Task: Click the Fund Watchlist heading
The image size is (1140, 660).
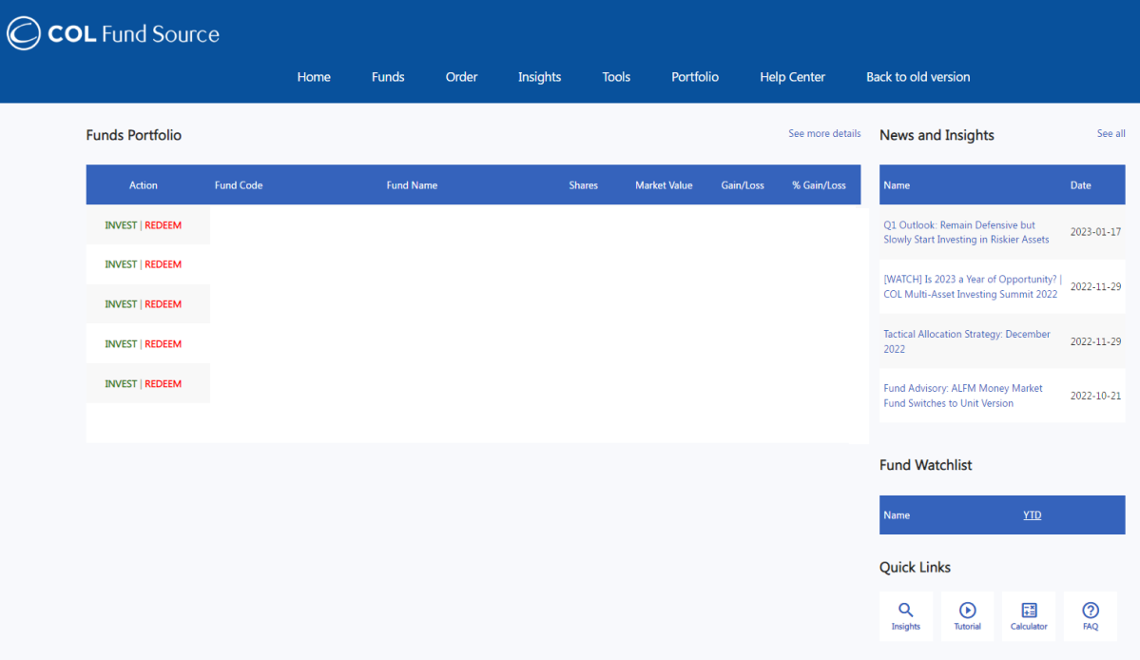Action: coord(925,465)
